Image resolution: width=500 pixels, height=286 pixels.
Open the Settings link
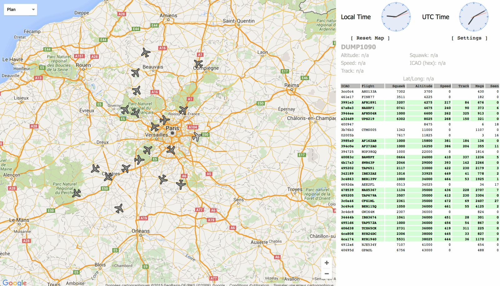pos(469,38)
